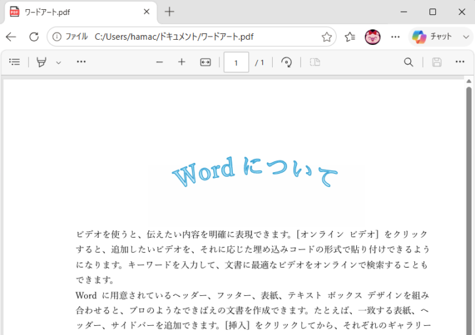Search within the PDF document
This screenshot has height=335, width=475.
tap(408, 62)
